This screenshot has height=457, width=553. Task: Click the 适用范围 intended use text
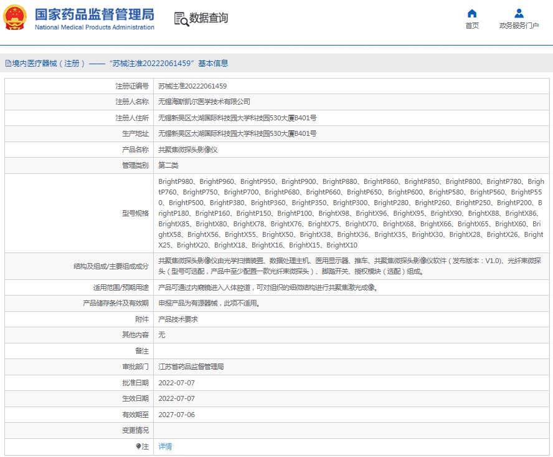point(268,287)
